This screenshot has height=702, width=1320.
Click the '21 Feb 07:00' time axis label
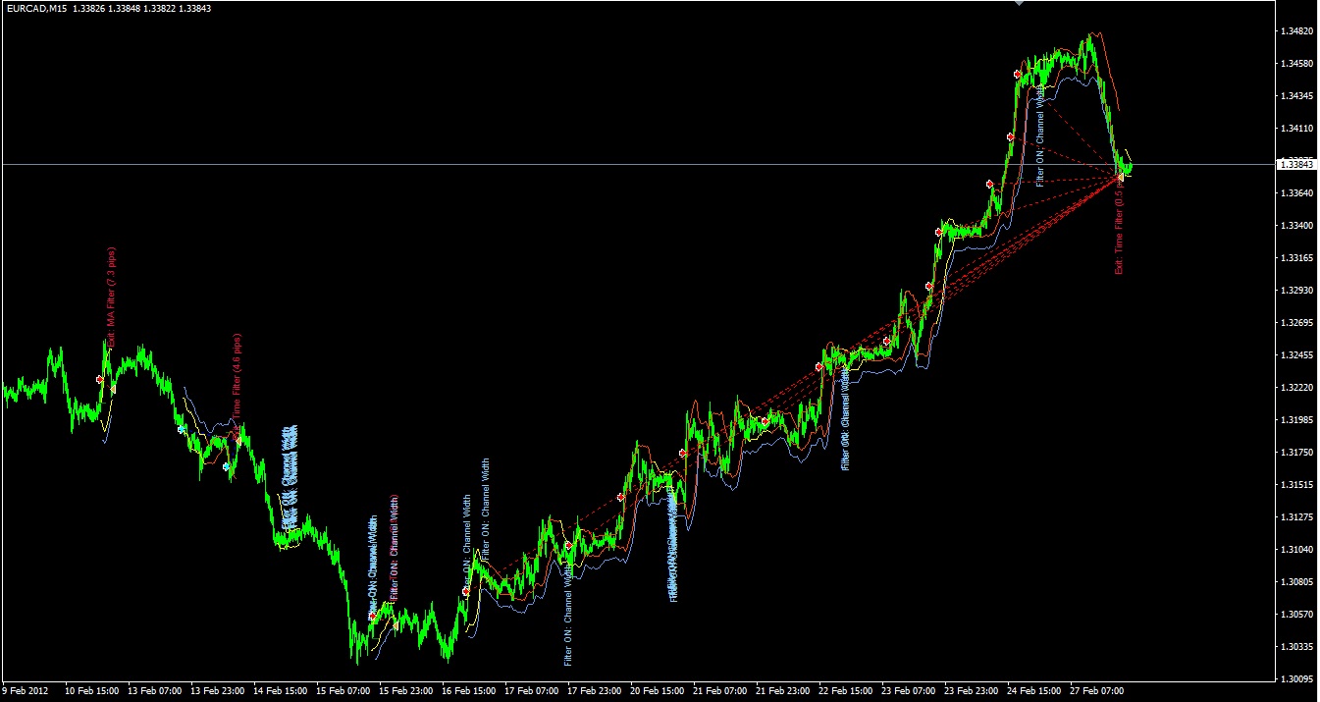721,691
